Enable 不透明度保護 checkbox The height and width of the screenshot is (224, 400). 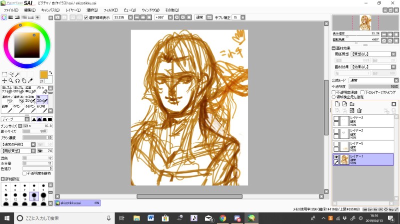click(x=333, y=92)
